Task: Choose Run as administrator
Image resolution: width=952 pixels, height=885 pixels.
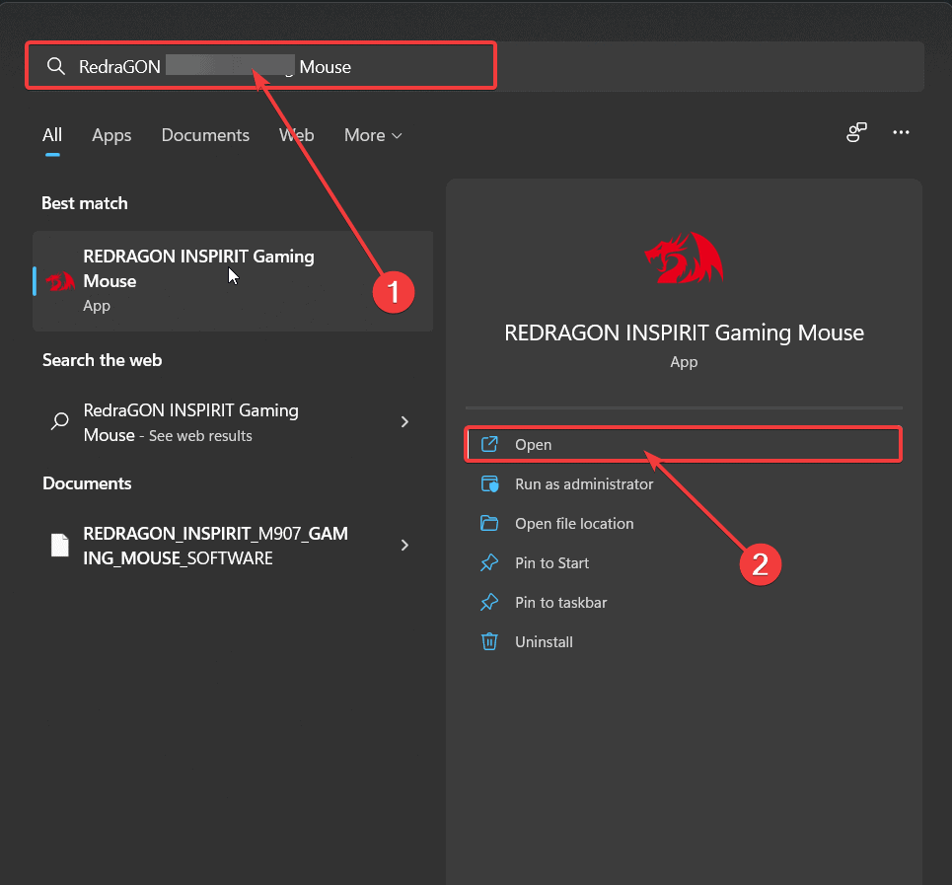Action: [683, 483]
